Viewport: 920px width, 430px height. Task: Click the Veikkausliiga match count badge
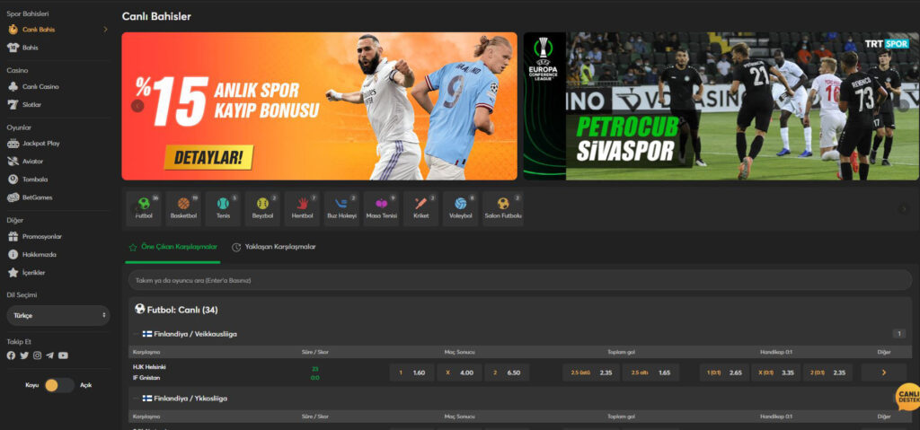click(x=898, y=334)
